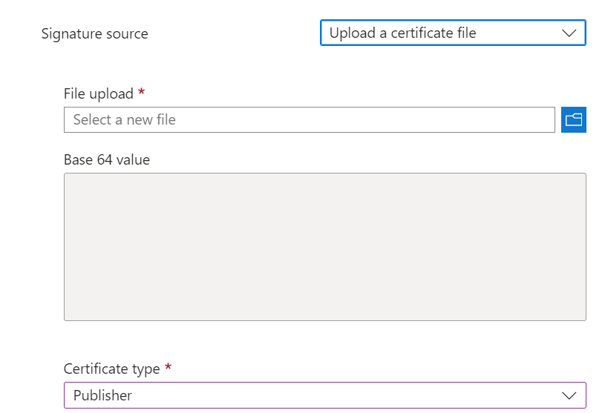Screen dimensions: 605x413
Task: Click the top-left corner of the Base 64 box
Action: point(67,176)
